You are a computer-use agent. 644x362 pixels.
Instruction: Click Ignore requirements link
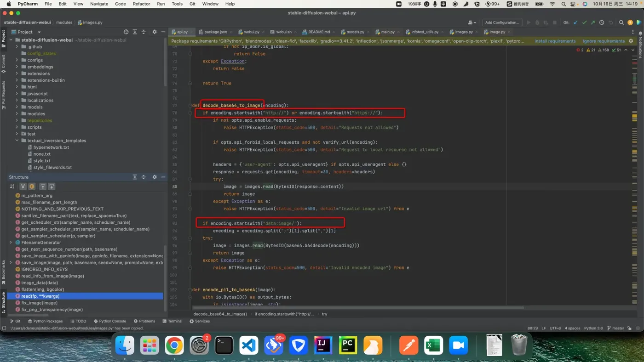click(x=604, y=41)
